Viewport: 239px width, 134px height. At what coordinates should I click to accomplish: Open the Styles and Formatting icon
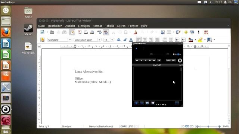tap(42, 40)
